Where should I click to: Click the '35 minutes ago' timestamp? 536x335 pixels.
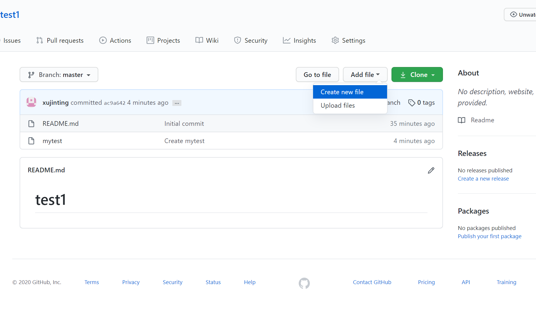click(412, 123)
